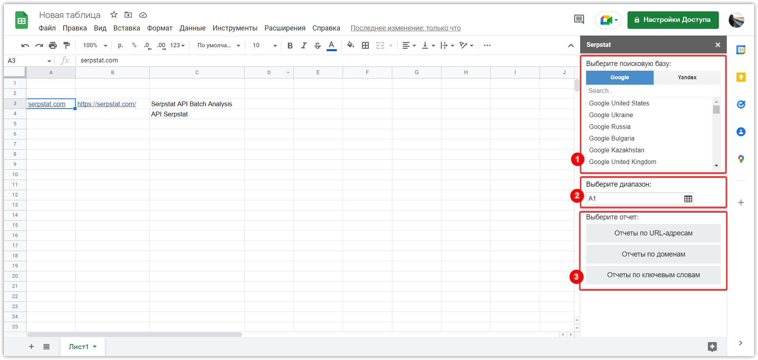Focus the database Search field

click(653, 91)
